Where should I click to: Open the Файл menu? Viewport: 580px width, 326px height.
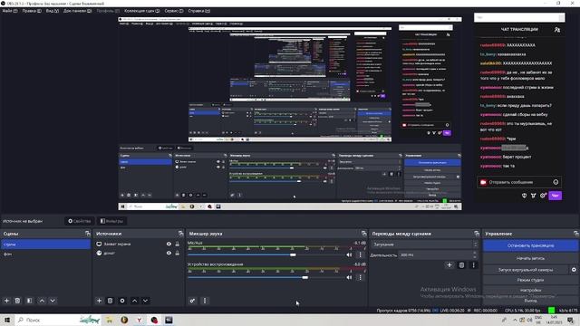coord(10,11)
